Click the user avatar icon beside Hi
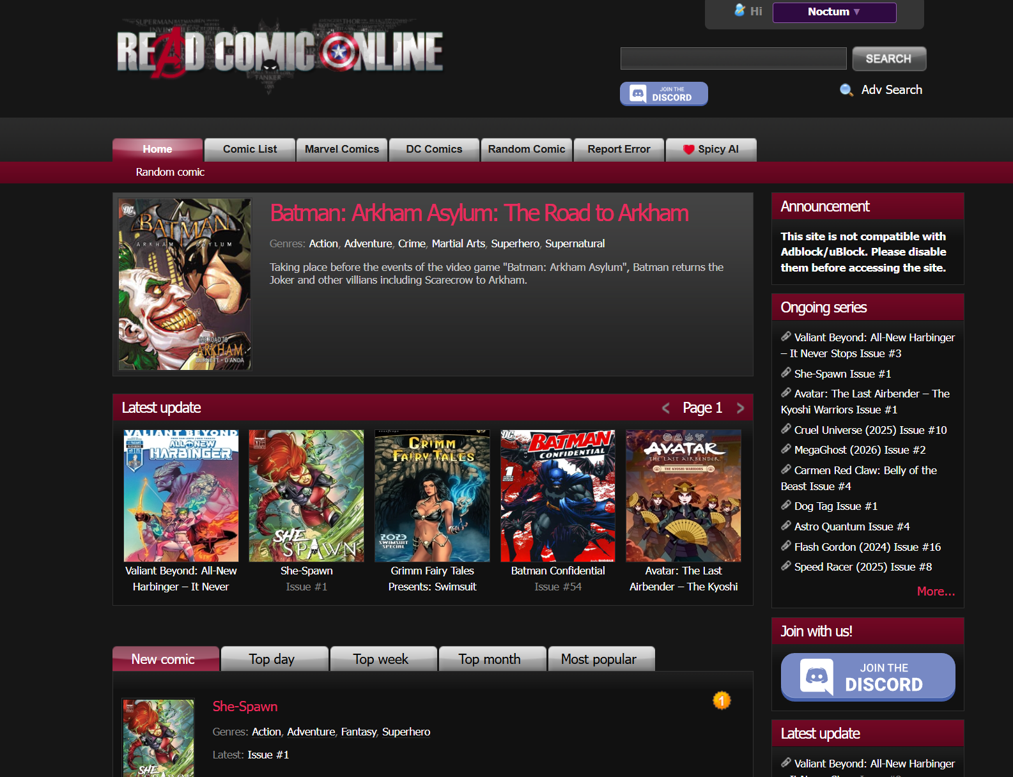1013x777 pixels. (x=739, y=10)
